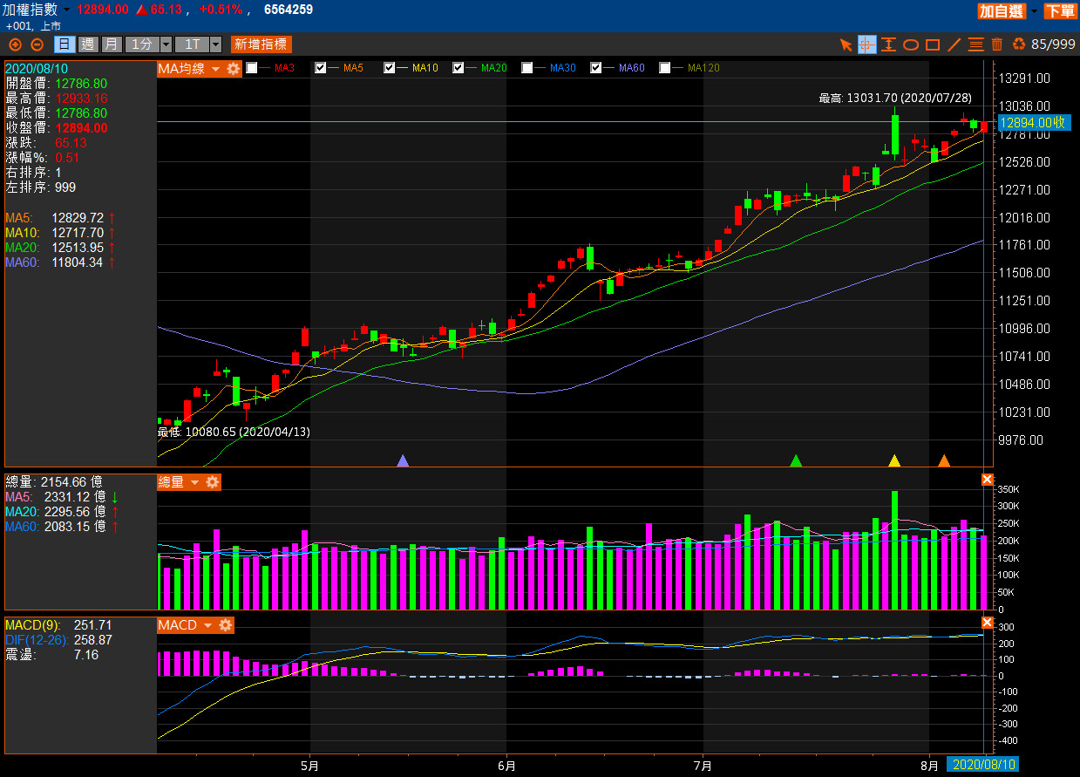Image resolution: width=1080 pixels, height=777 pixels.
Task: Click the zoom in plus icon
Action: coord(15,44)
